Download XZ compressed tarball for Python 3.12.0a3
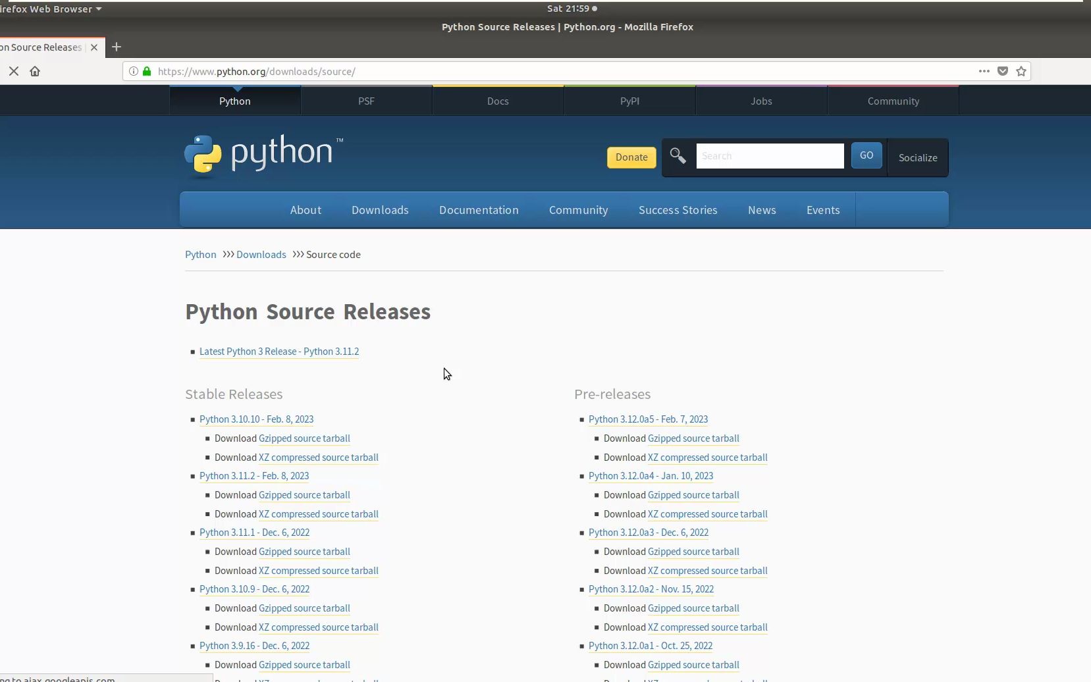Viewport: 1091px width, 682px height. pyautogui.click(x=708, y=571)
